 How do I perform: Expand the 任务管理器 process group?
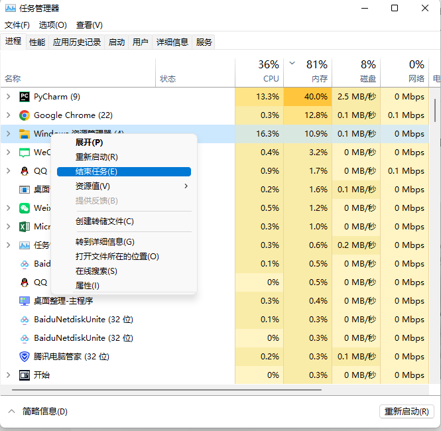[x=9, y=245]
